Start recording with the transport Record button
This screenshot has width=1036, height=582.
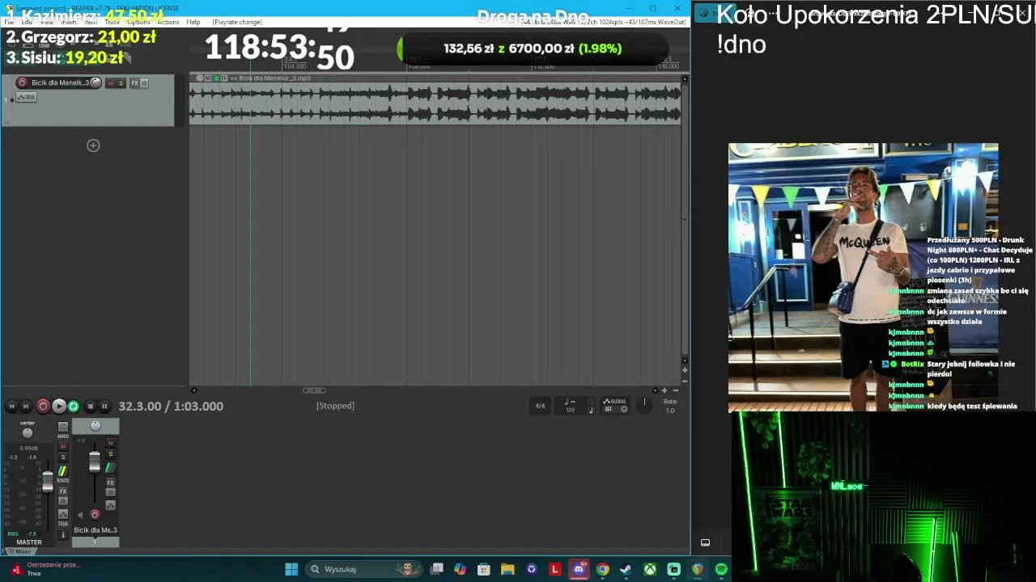tap(43, 407)
